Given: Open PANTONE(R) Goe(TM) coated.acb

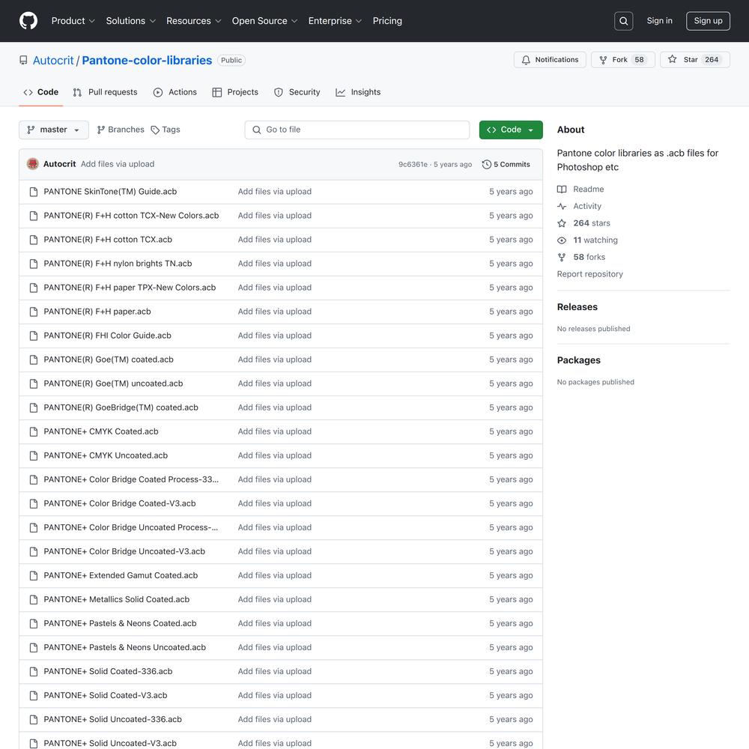Looking at the screenshot, I should (x=109, y=360).
